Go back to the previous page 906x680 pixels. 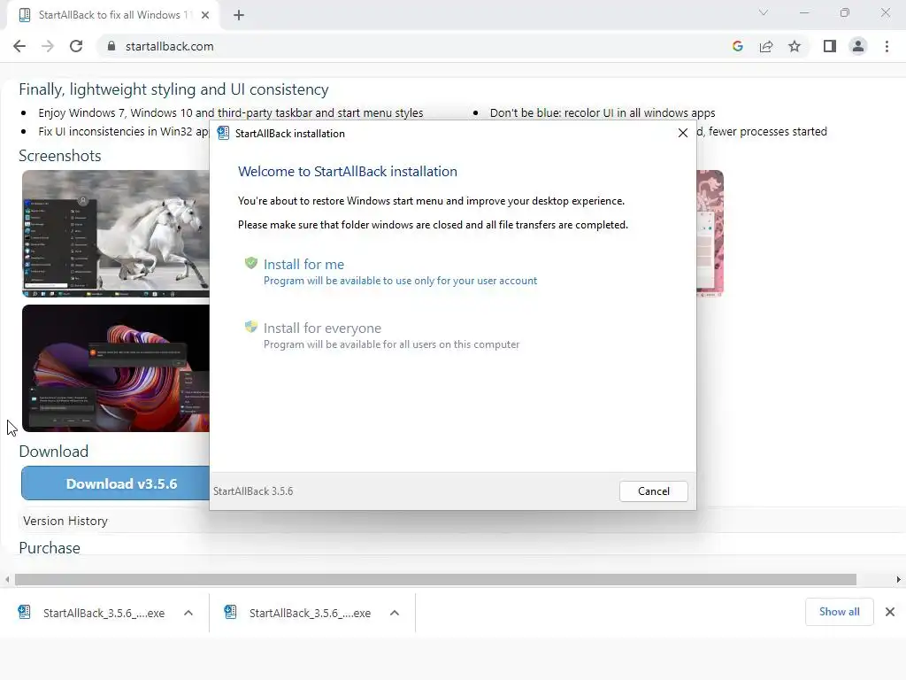click(19, 46)
